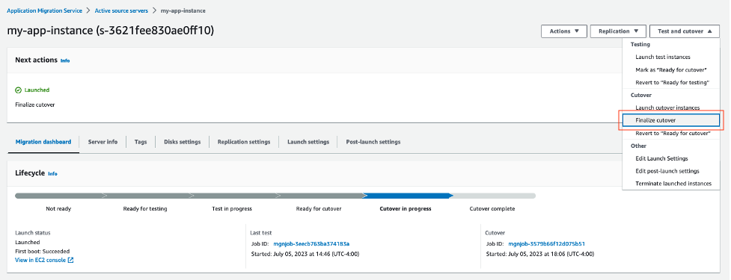
Task: Click the external link icon beside EC2 console
Action: click(x=71, y=260)
